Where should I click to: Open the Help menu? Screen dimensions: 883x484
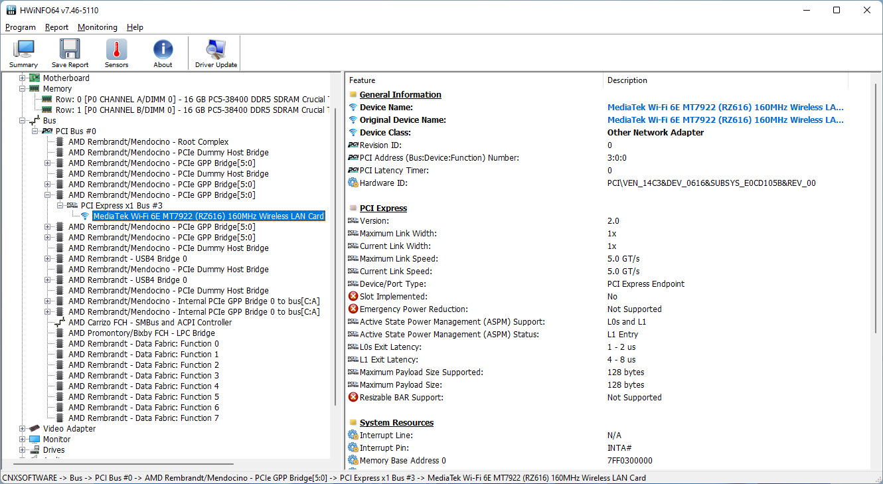[135, 27]
